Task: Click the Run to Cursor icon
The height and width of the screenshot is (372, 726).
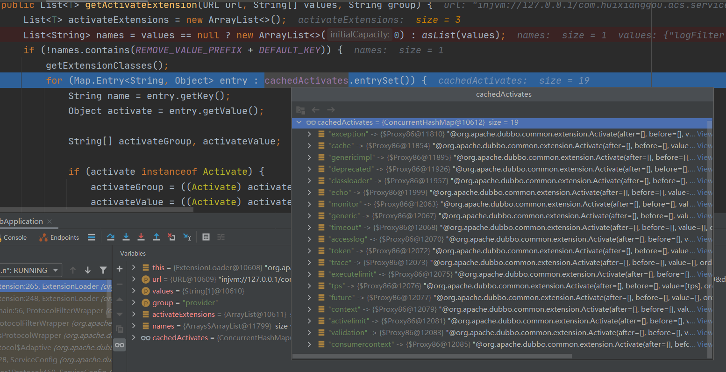Action: click(x=187, y=237)
